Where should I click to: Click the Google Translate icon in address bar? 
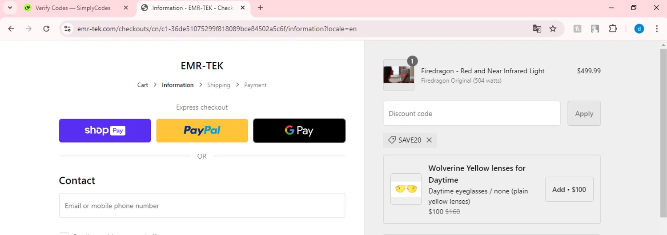pyautogui.click(x=537, y=29)
